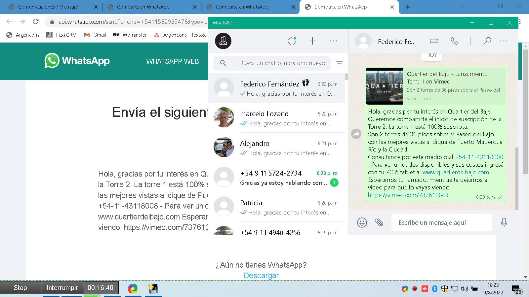Open the notification center with 26 badge
Image resolution: width=529 pixels, height=297 pixels.
(x=517, y=290)
